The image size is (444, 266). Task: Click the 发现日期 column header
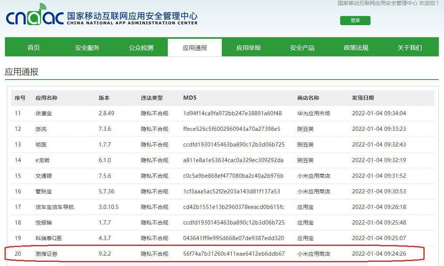[363, 98]
